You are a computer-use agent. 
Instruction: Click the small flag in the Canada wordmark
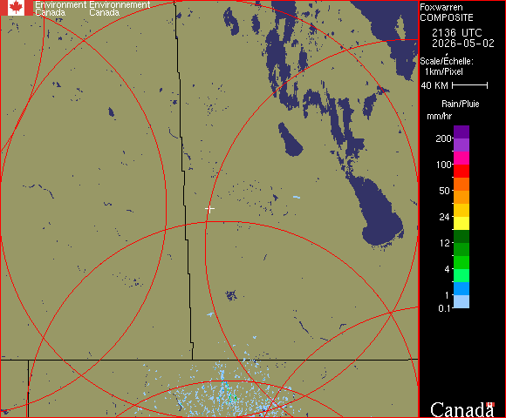(x=490, y=404)
